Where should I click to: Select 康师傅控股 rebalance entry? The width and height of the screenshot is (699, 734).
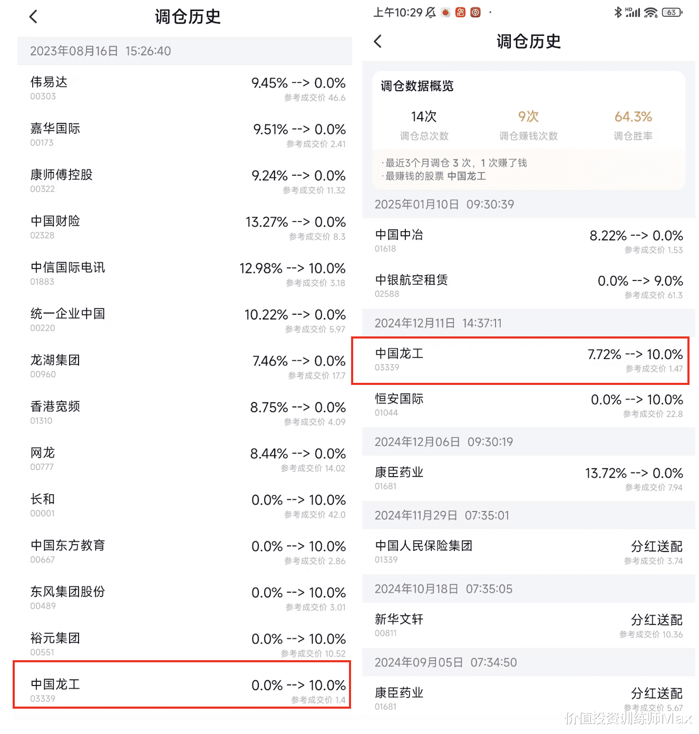coord(185,181)
